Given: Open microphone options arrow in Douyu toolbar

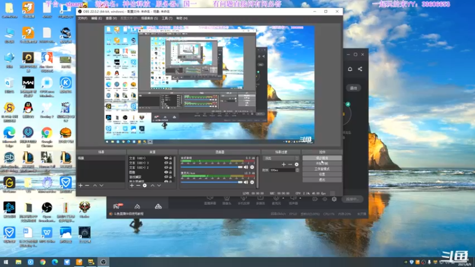Looking at the screenshot, I should point(283,198).
